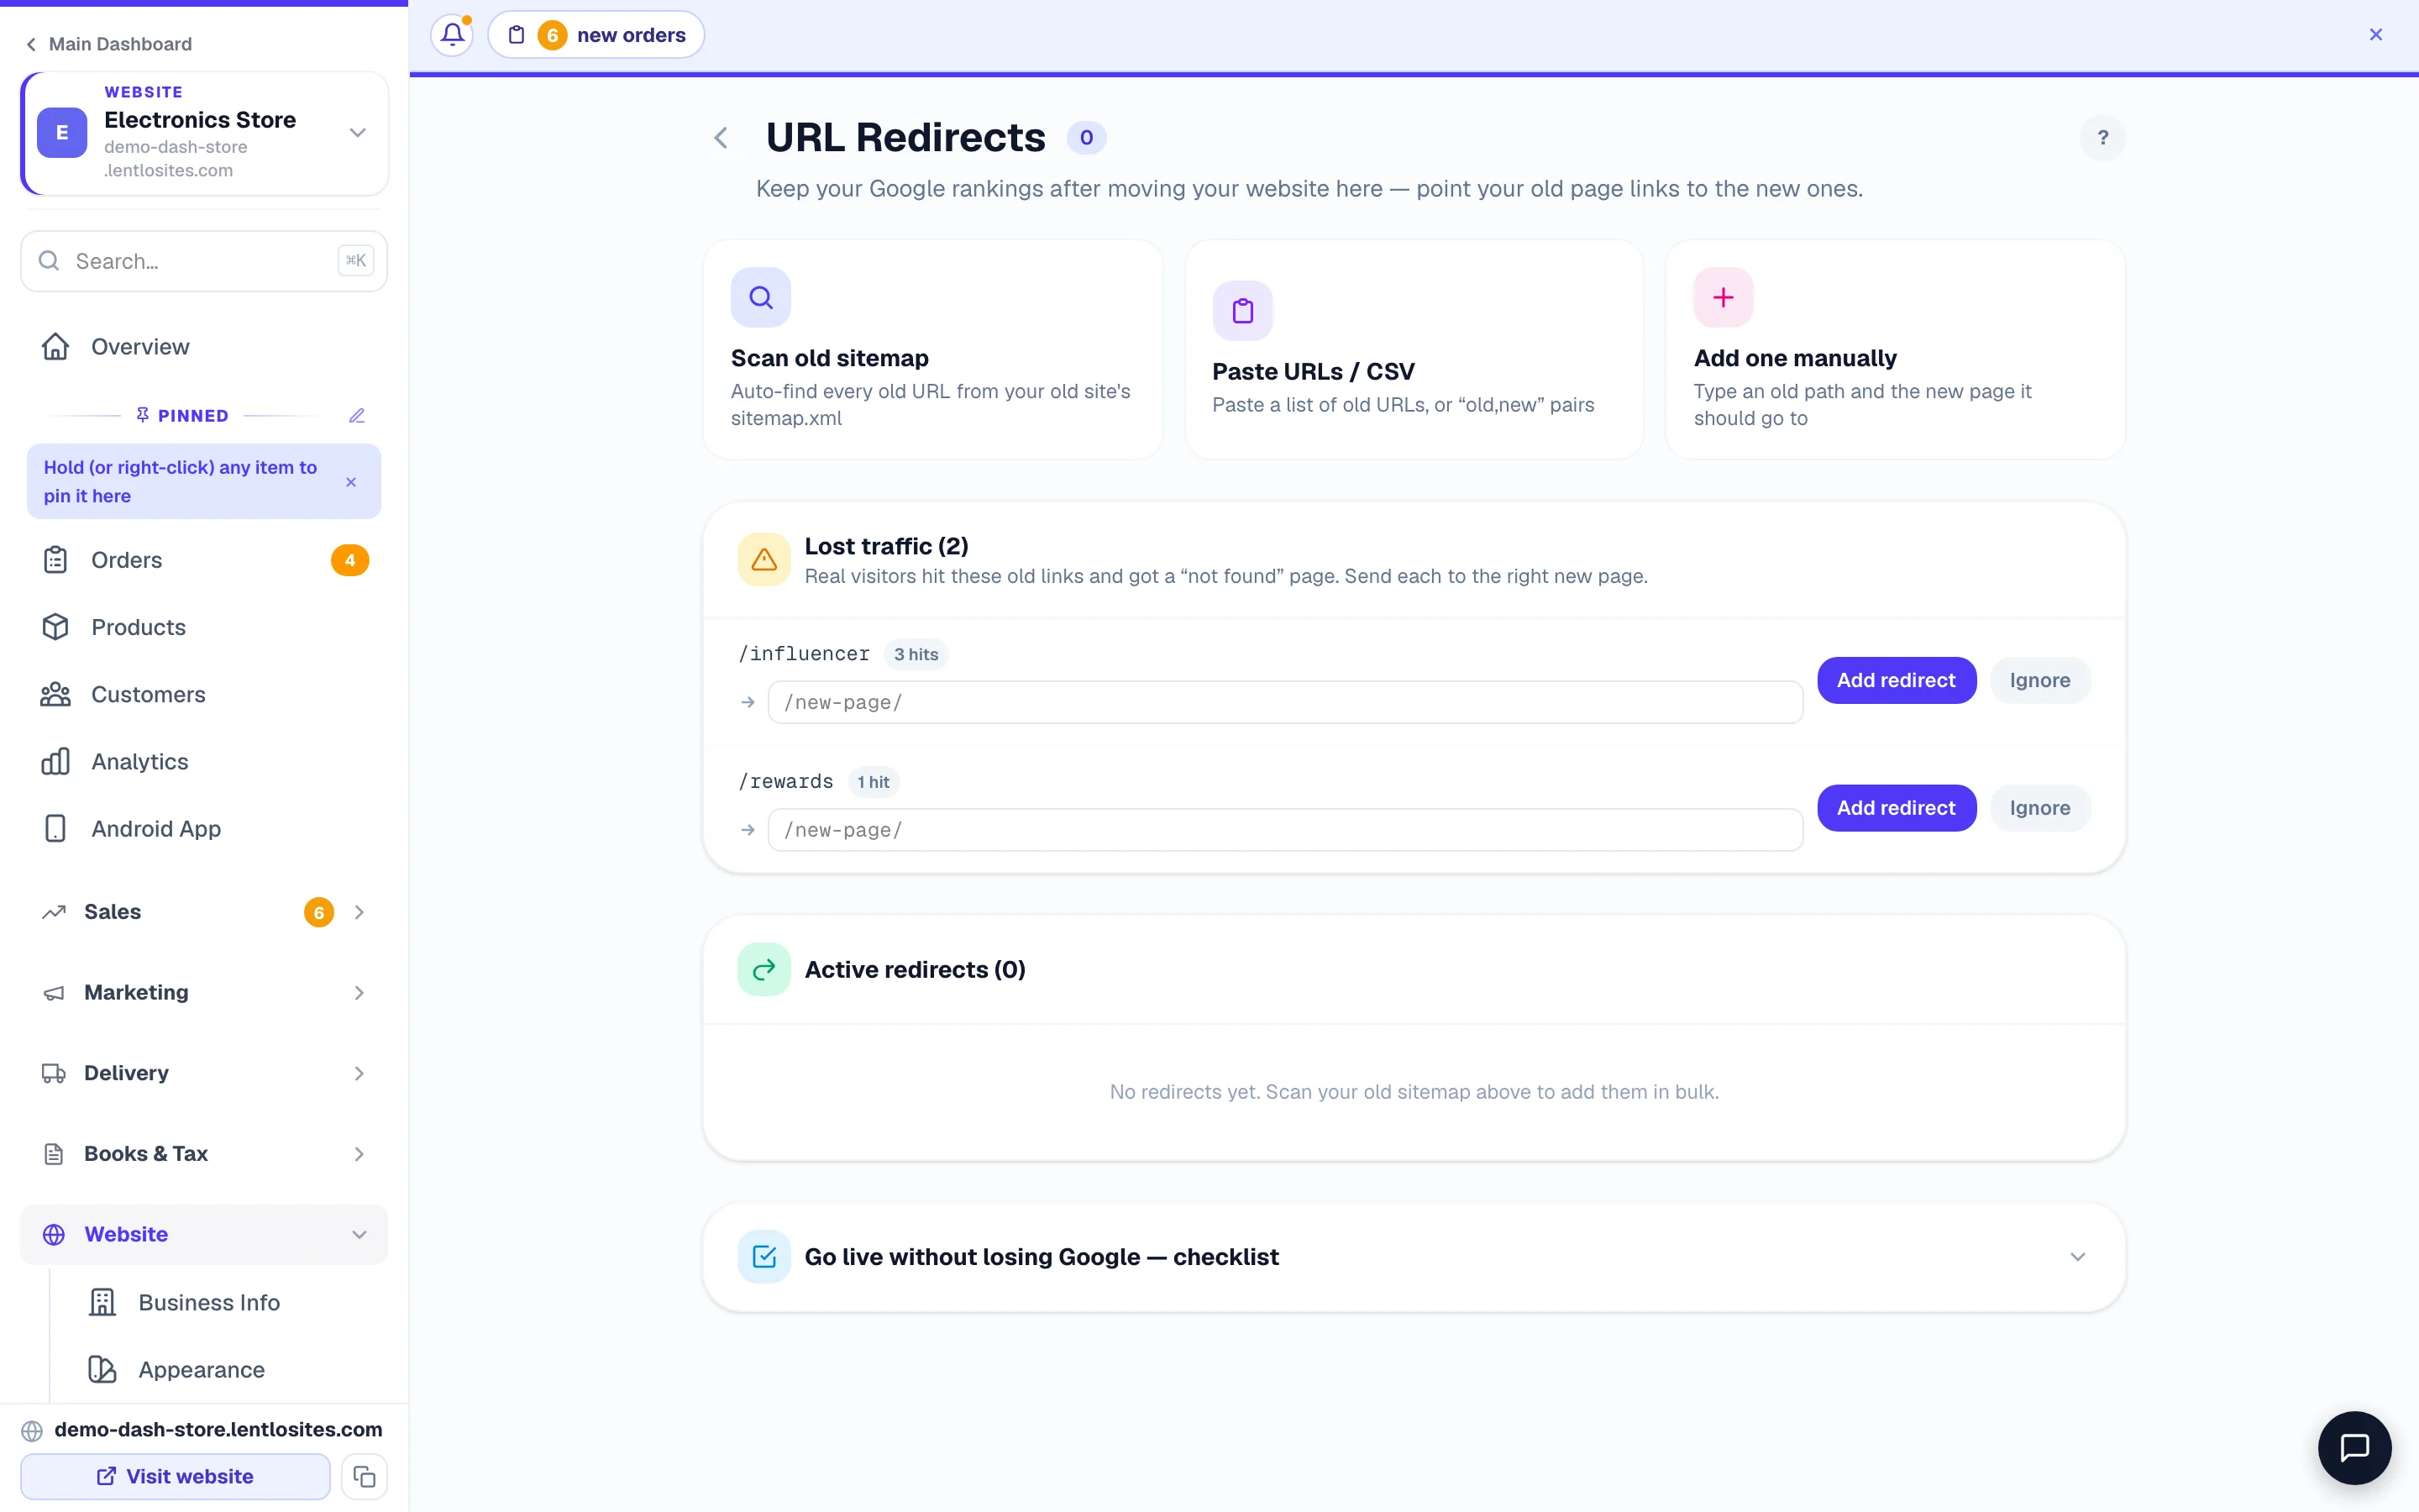Screen dimensions: 2419x1512
Task: Click the Add one manually plus icon
Action: coord(1724,297)
